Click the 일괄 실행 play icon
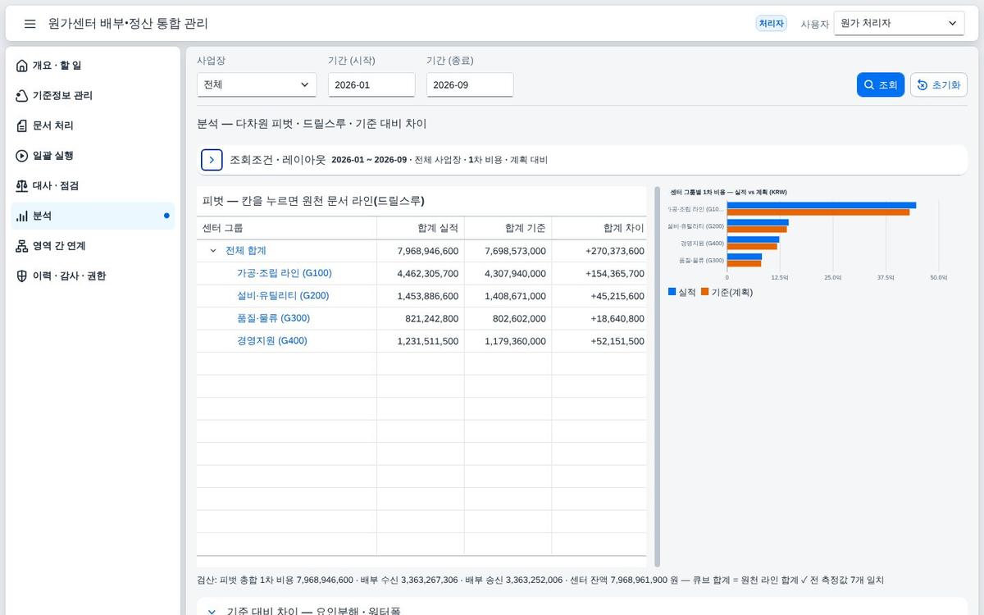Screen dimensions: 984x615 tap(22, 156)
